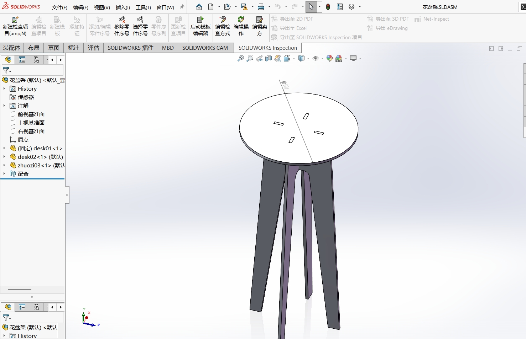Expand 配合 mates folder
This screenshot has width=526, height=339.
click(x=4, y=174)
